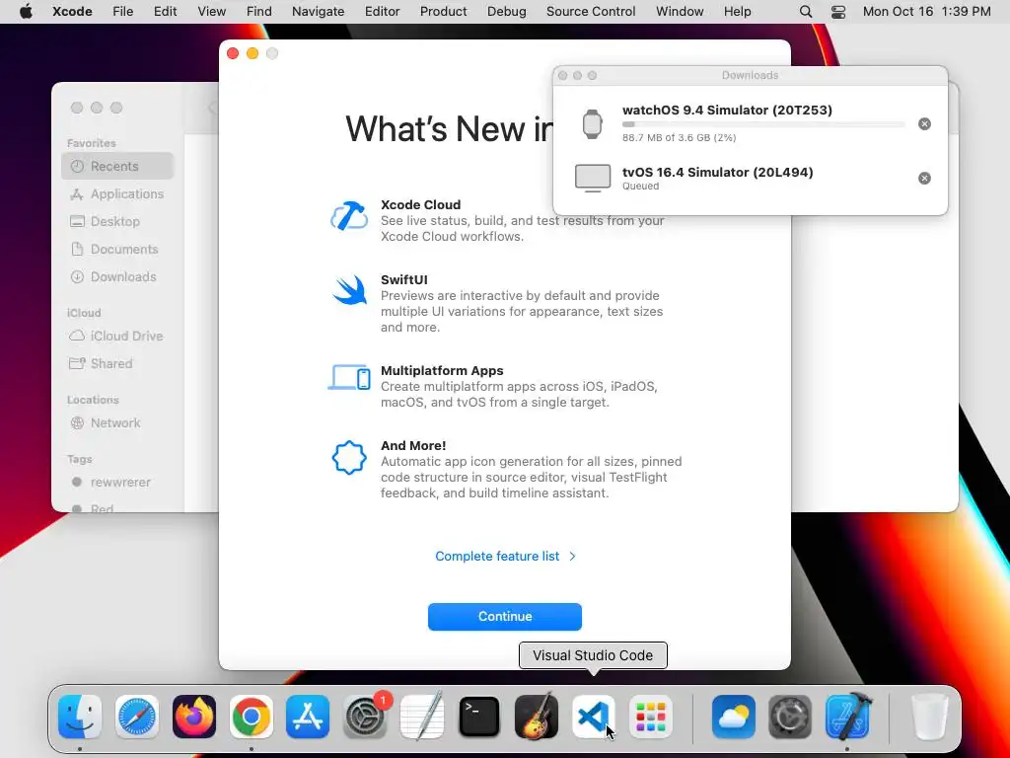Switch to Xcode via Dock icon
Viewport: 1010px width, 758px height.
(847, 717)
